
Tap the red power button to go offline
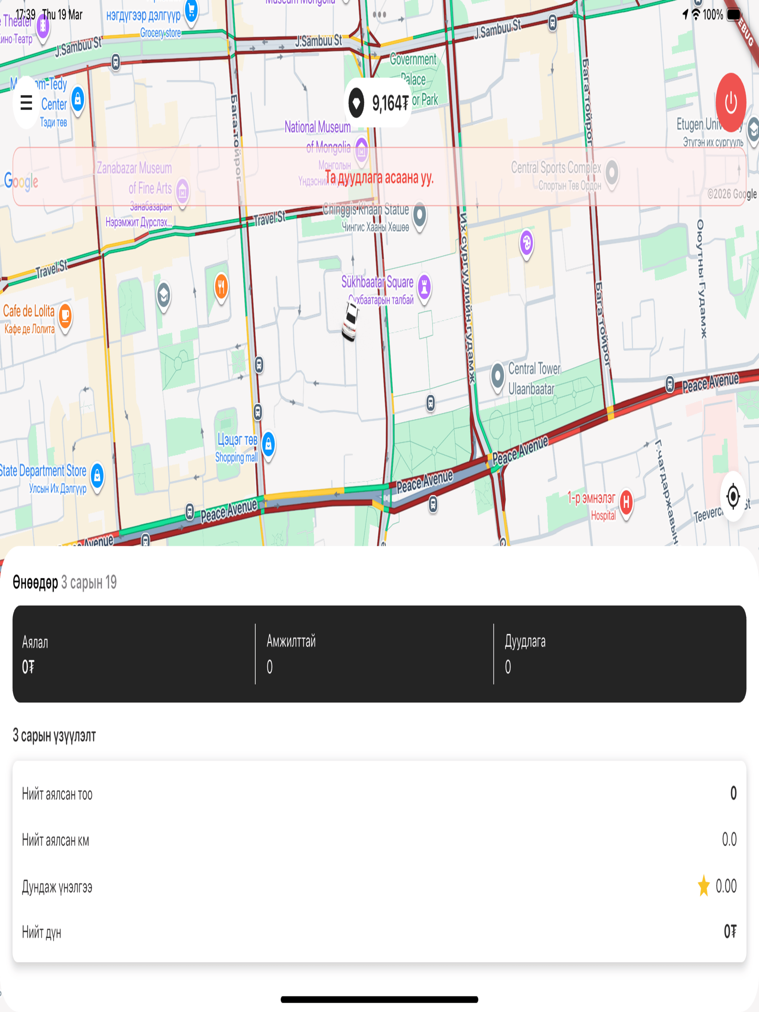pos(731,102)
